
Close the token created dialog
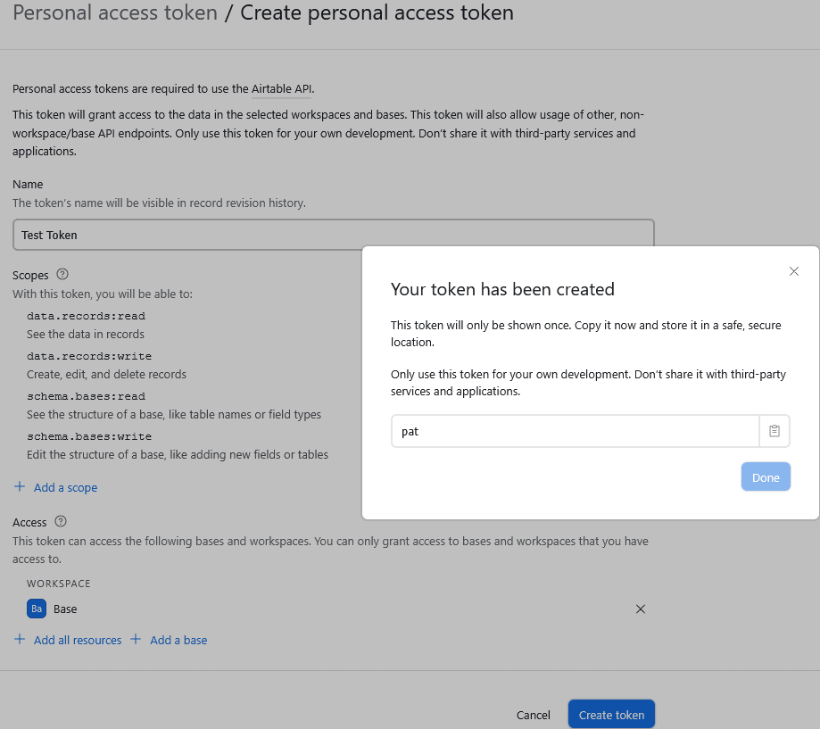(x=794, y=271)
